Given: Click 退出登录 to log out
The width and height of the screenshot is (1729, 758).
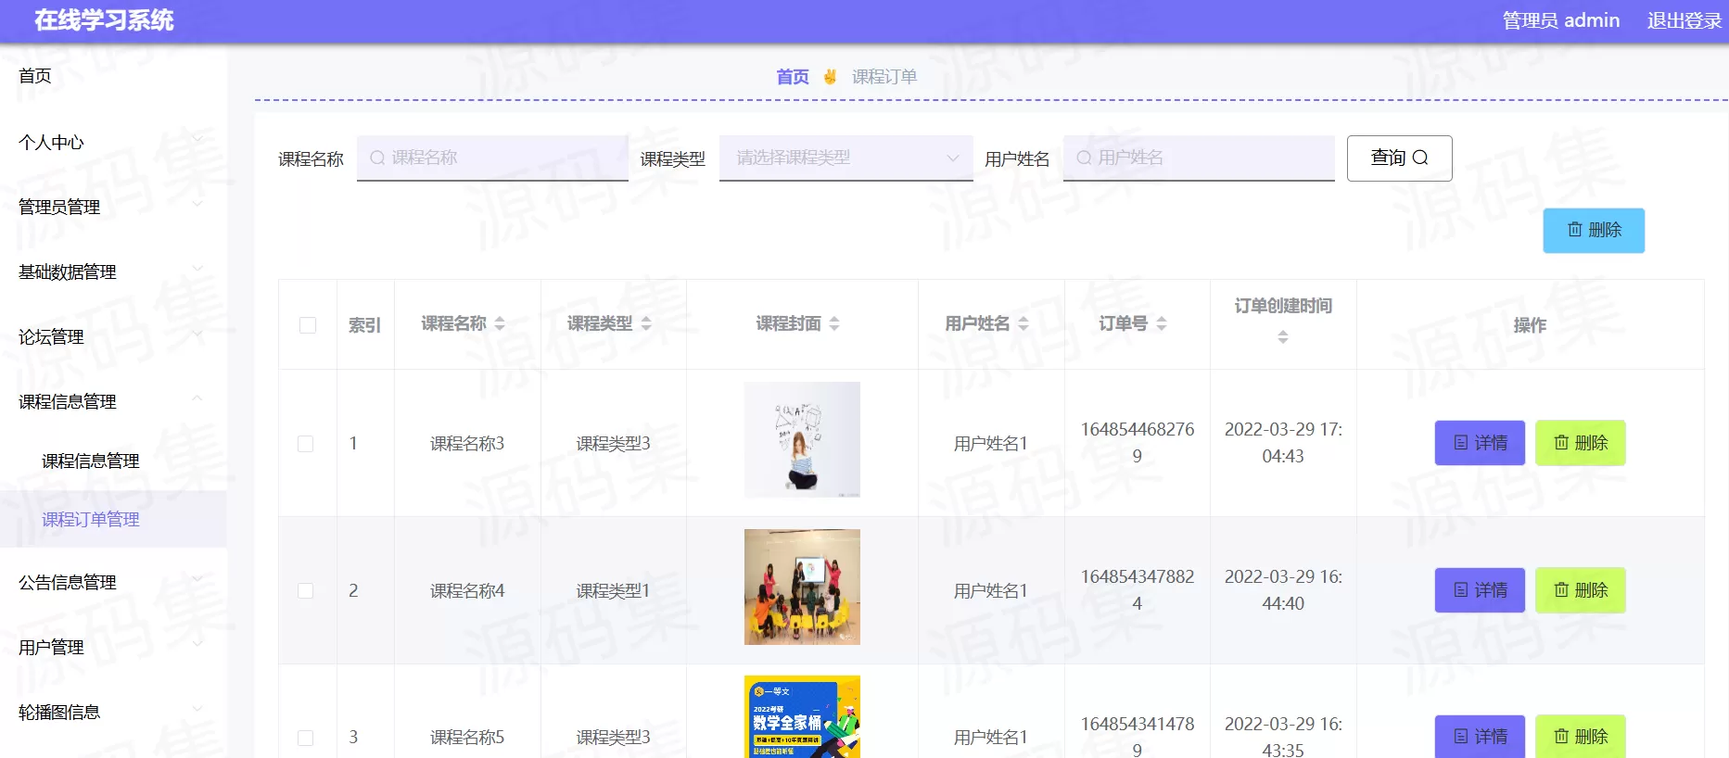Looking at the screenshot, I should (1685, 20).
